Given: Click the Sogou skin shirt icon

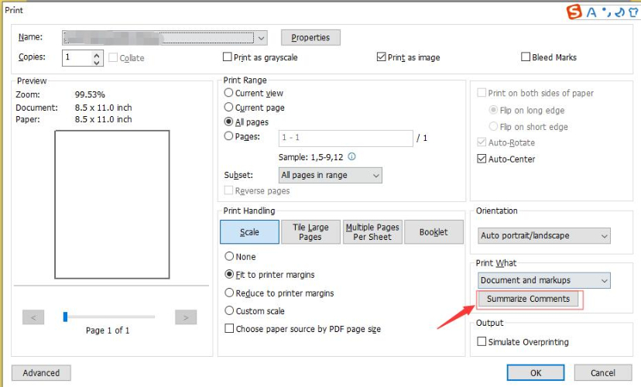Looking at the screenshot, I should [x=633, y=12].
